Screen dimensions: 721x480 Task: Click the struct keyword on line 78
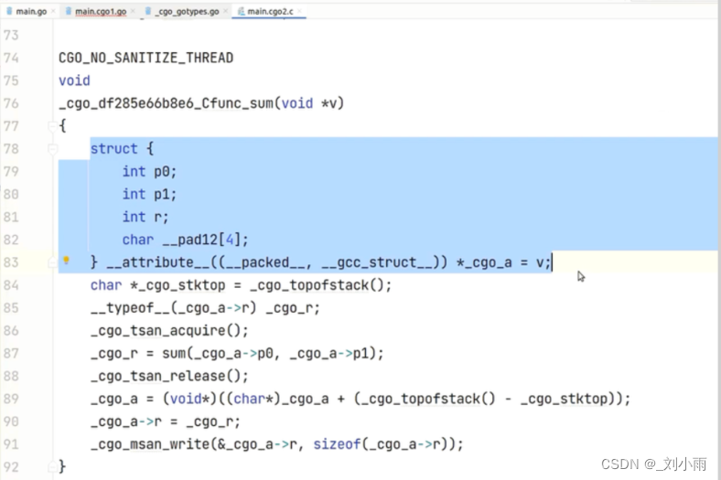[113, 149]
